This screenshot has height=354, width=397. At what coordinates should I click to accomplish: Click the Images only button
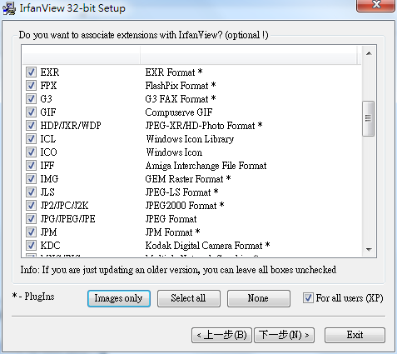[x=119, y=298]
